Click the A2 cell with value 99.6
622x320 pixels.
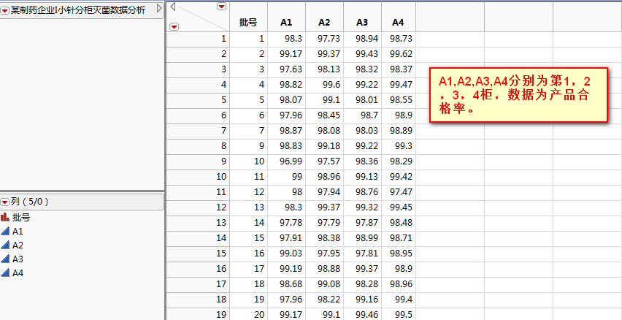pyautogui.click(x=323, y=84)
